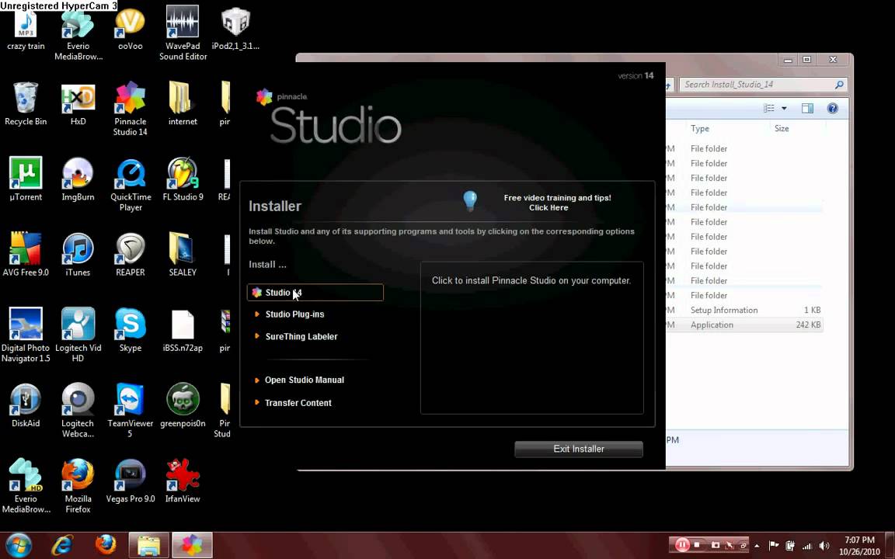The width and height of the screenshot is (895, 559).
Task: Open Free video training and tips link
Action: (x=557, y=203)
